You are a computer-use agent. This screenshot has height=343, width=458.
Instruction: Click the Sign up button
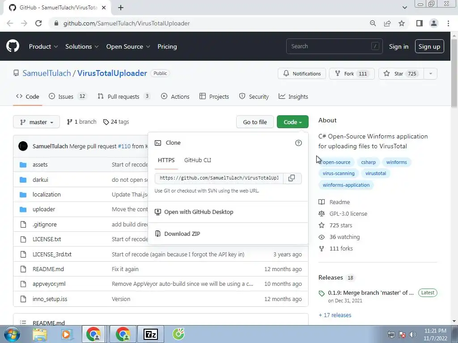pyautogui.click(x=429, y=46)
